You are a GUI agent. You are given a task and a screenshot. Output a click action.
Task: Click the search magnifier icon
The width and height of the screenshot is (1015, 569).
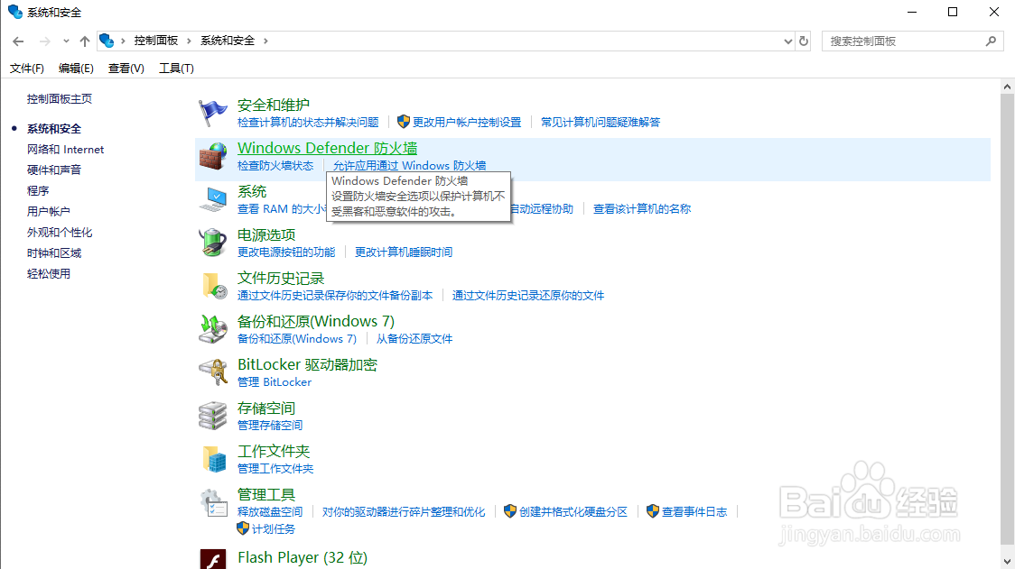coord(991,41)
